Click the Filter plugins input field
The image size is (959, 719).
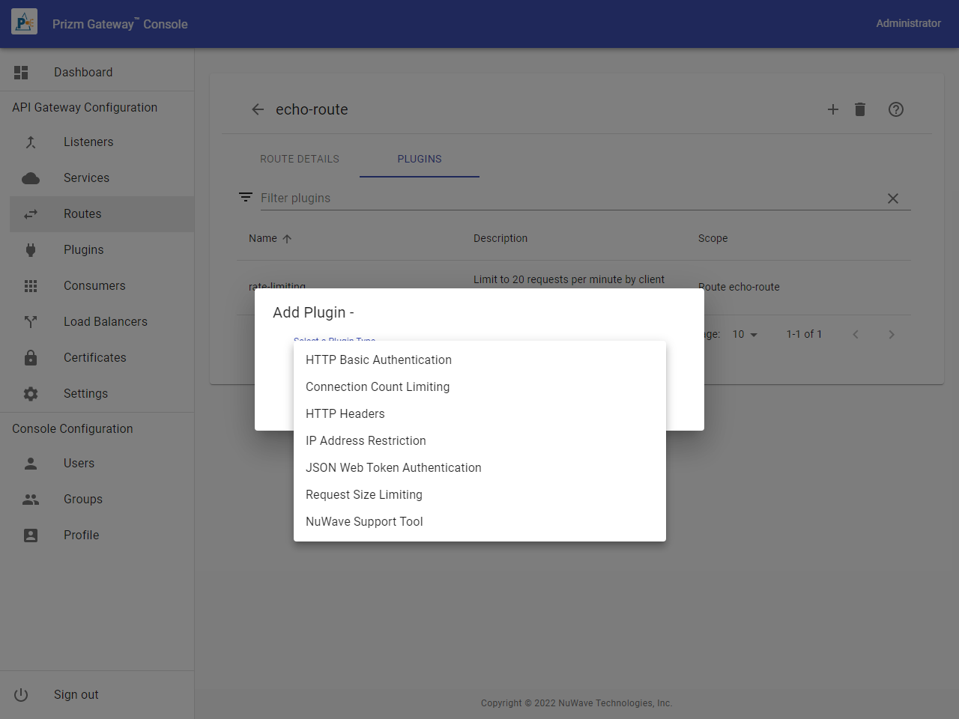coord(569,198)
